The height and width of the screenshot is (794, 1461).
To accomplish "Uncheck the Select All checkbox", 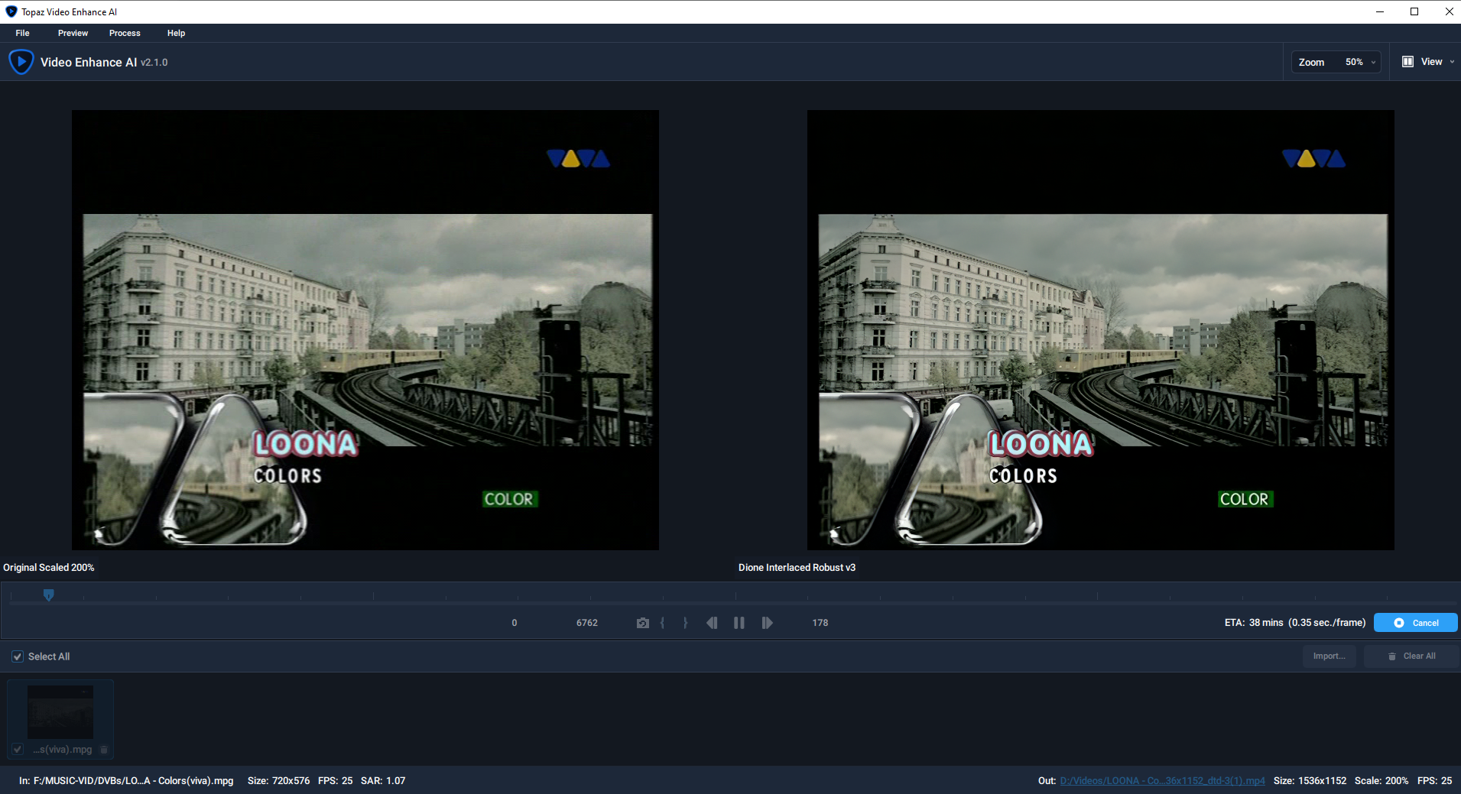I will tap(16, 656).
